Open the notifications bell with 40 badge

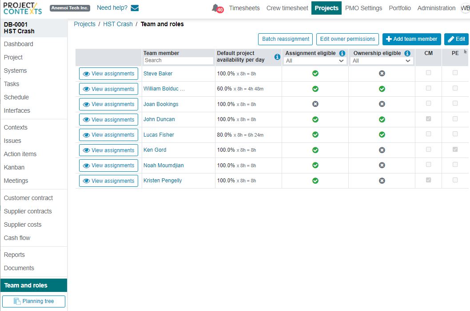218,8
